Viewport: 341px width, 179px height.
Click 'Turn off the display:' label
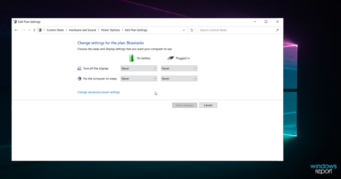click(96, 68)
